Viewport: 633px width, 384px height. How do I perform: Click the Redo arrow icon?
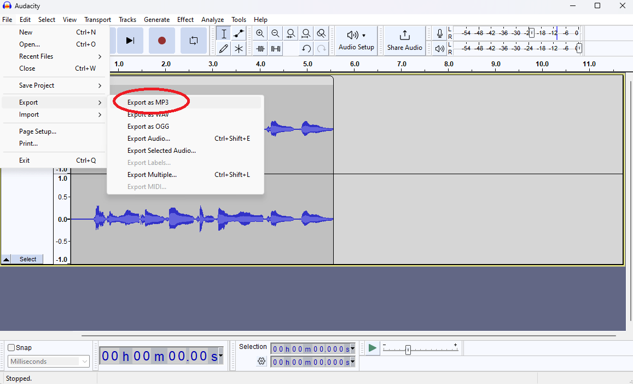click(321, 49)
